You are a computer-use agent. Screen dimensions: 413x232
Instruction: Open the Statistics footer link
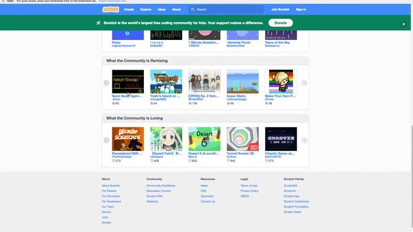pyautogui.click(x=152, y=202)
